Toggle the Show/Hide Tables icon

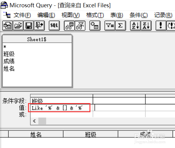pyautogui.click(x=69, y=25)
